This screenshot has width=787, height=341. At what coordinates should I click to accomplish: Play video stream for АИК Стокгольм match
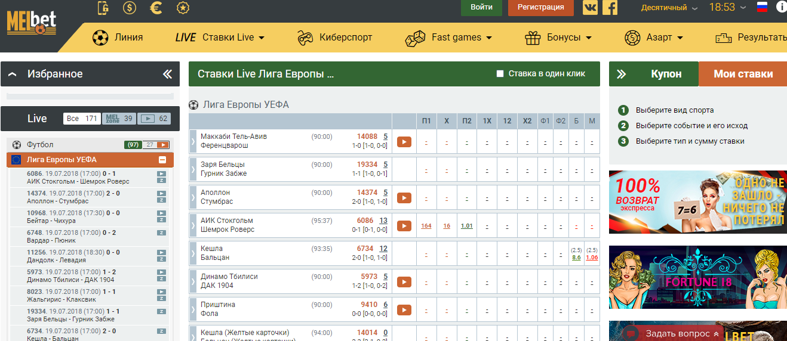[x=404, y=226]
